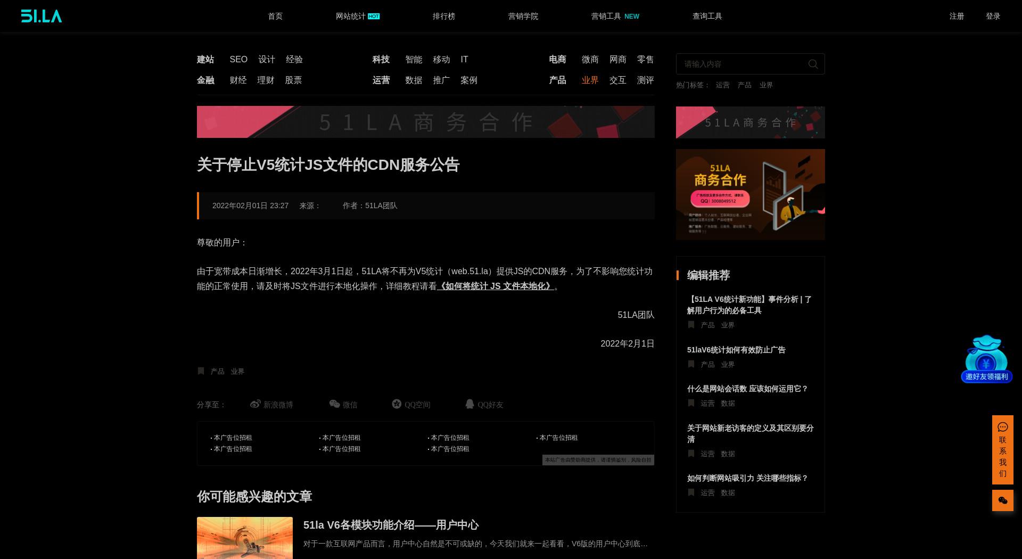Open thumbnail of 用户中心 article

[x=245, y=538]
